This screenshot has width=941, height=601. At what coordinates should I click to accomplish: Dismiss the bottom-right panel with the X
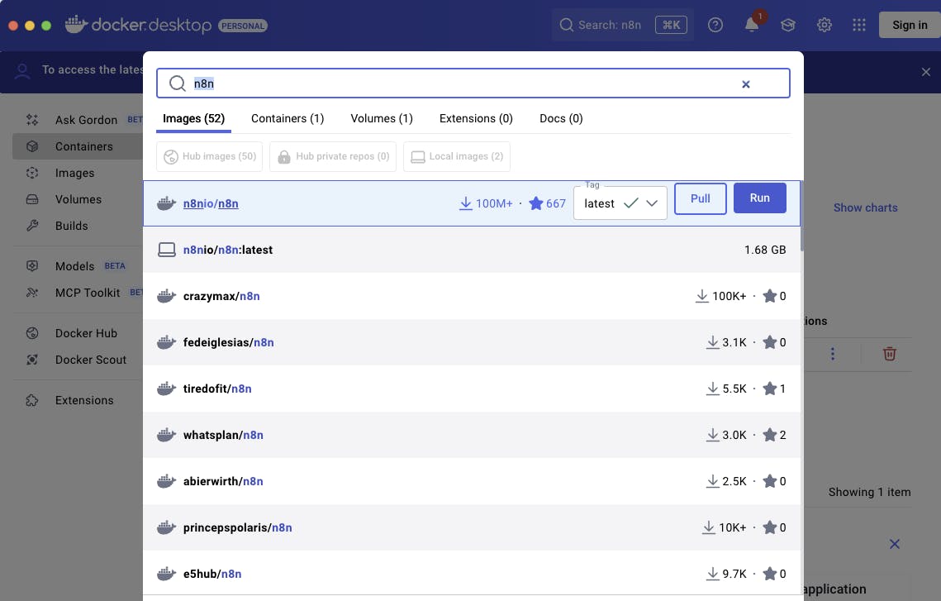click(894, 544)
